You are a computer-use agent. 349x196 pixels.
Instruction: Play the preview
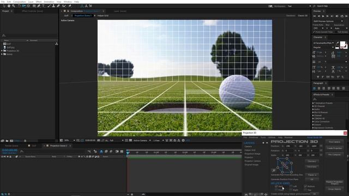(x=323, y=16)
